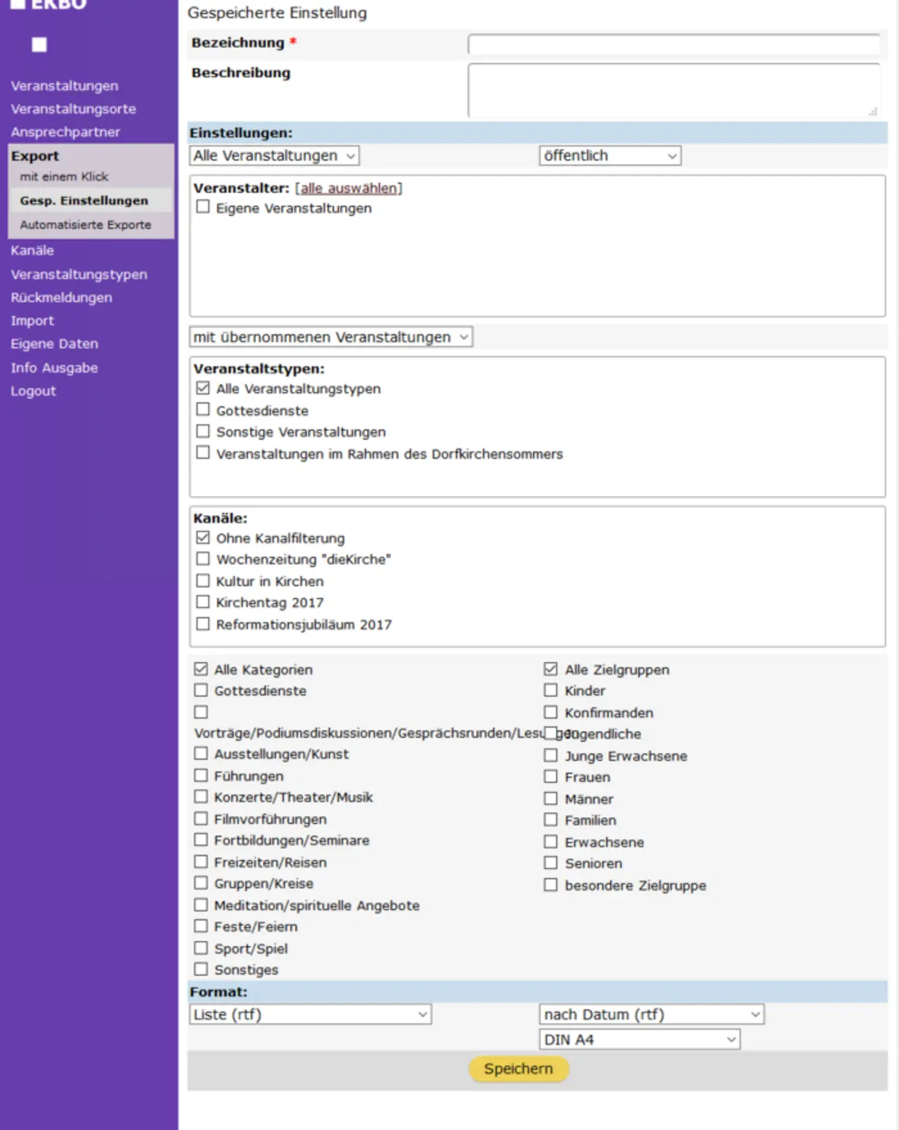Open the 'Liste (rtf)' format dropdown
The width and height of the screenshot is (899, 1130).
click(x=310, y=1015)
